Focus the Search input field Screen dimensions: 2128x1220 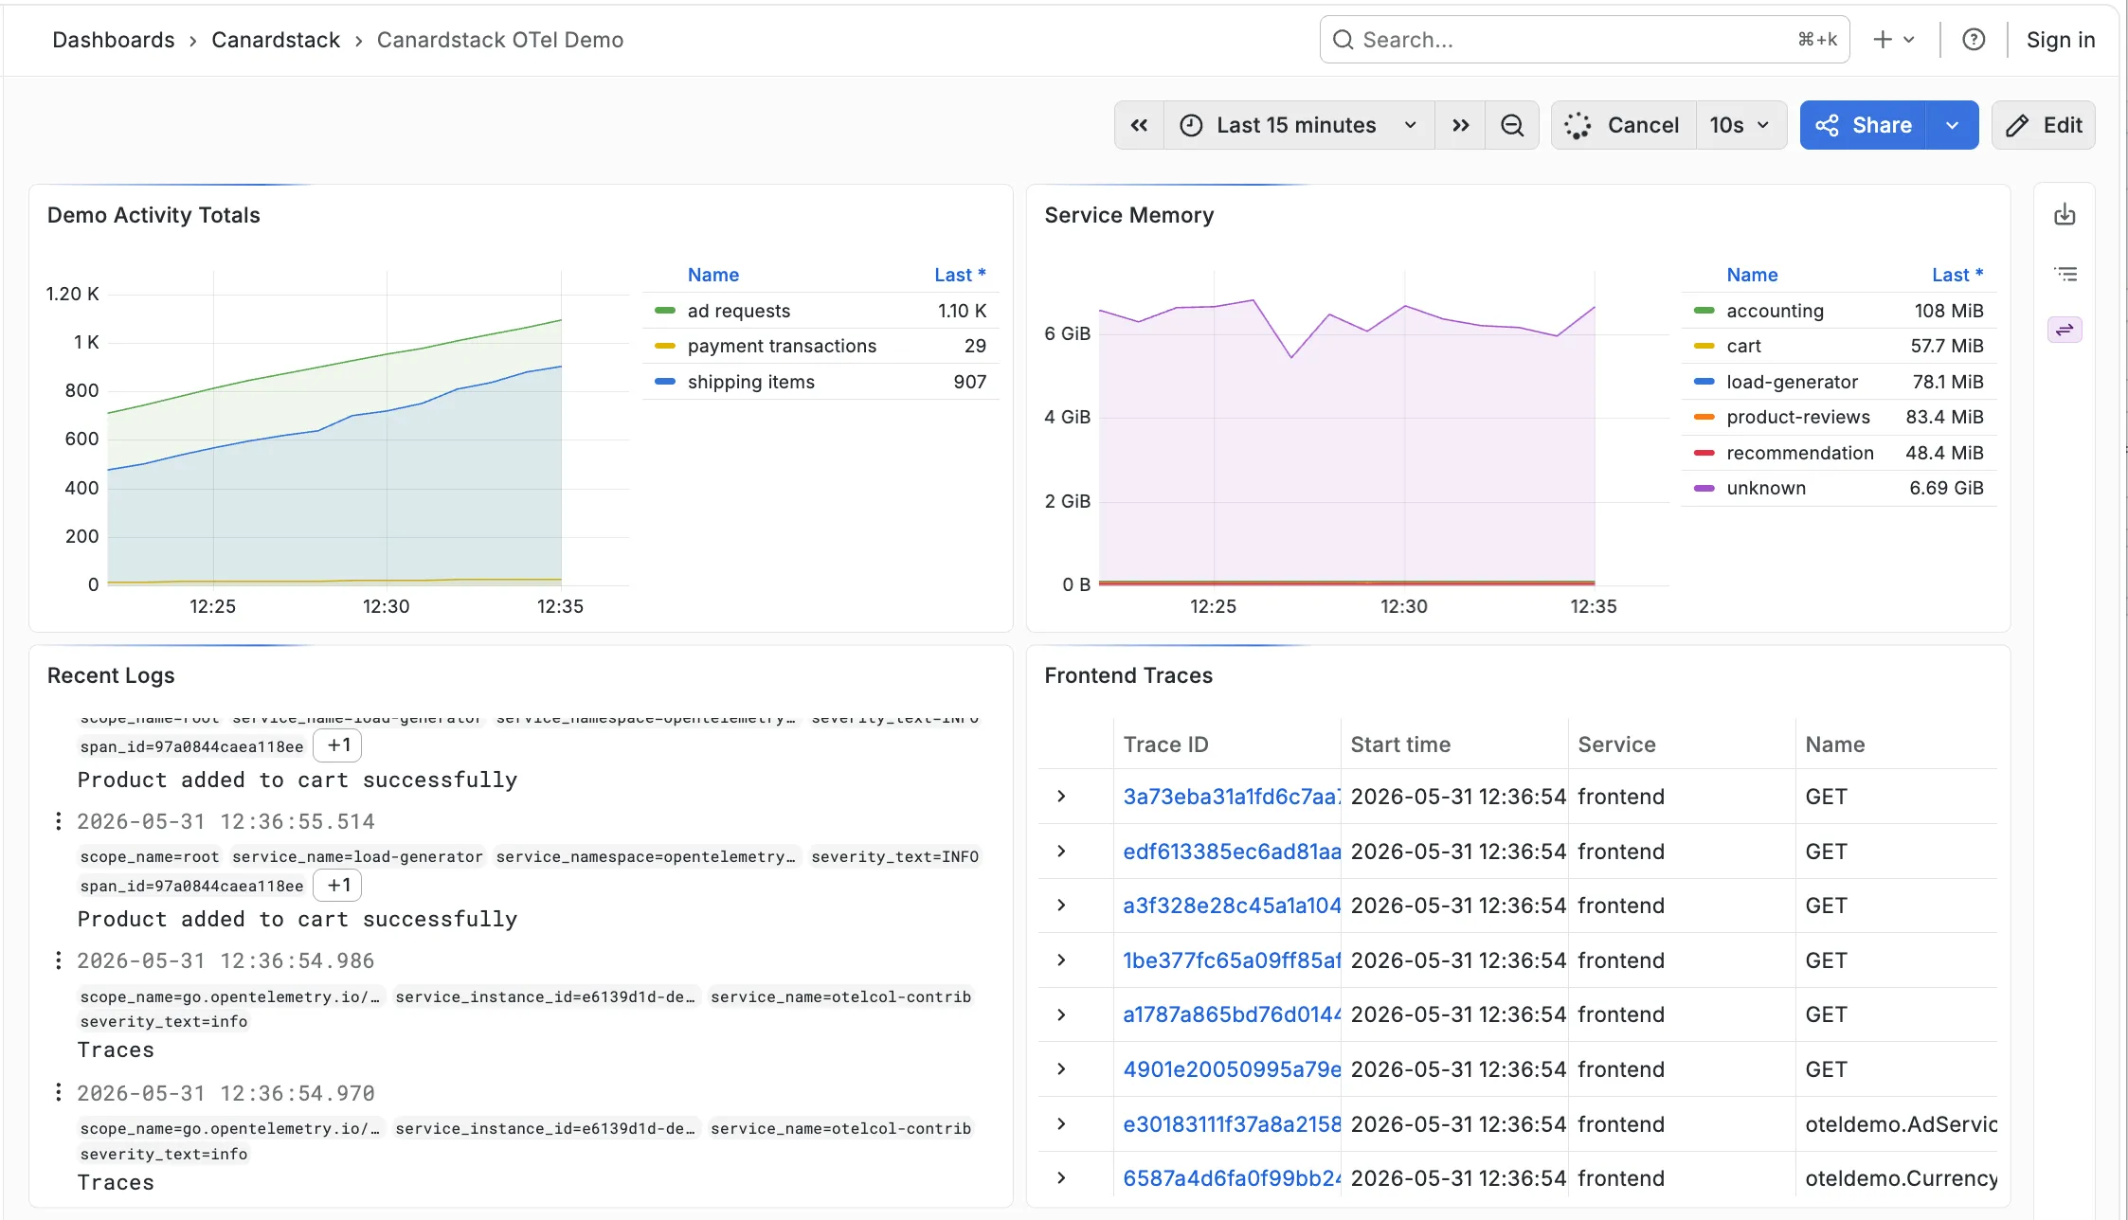pos(1584,40)
